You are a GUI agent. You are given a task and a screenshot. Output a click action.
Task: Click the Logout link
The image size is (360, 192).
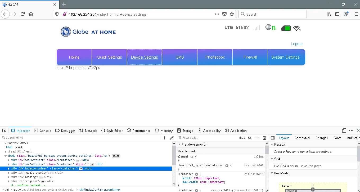[x=297, y=44]
